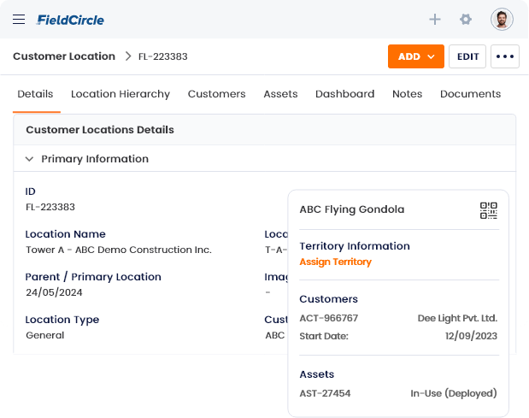
Task: Click the Parent / Primary Location label
Action: [x=93, y=277]
